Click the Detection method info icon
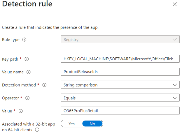The height and width of the screenshot is (136, 182). tap(45, 85)
